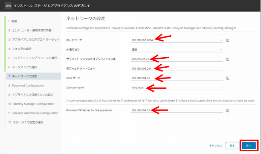Go to step 3 アプライアンスのデプロイ ターゲット

click(x=34, y=40)
